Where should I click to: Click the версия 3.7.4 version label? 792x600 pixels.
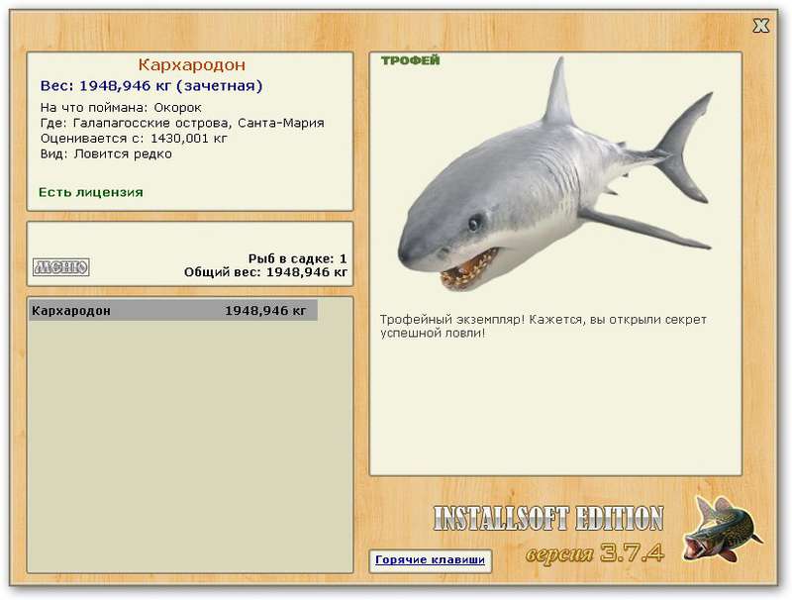[595, 553]
